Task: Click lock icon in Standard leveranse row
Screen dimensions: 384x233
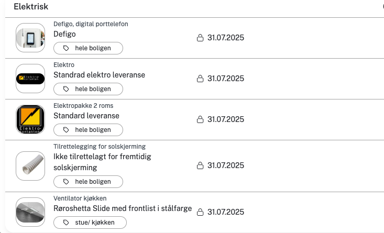Action: pyautogui.click(x=200, y=119)
